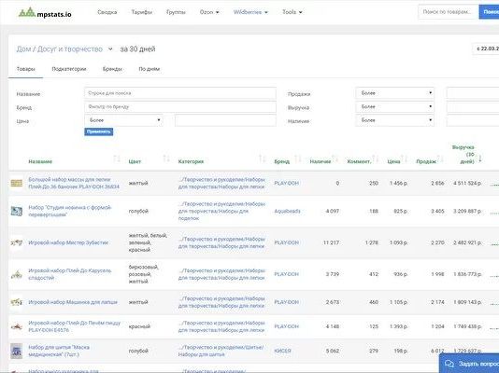Open the Выручка comparison dropdown

[394, 106]
